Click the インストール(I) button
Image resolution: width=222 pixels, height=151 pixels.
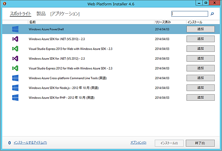[169, 143]
